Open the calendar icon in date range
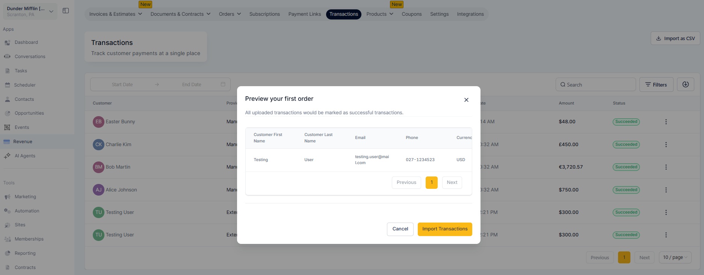 point(223,84)
